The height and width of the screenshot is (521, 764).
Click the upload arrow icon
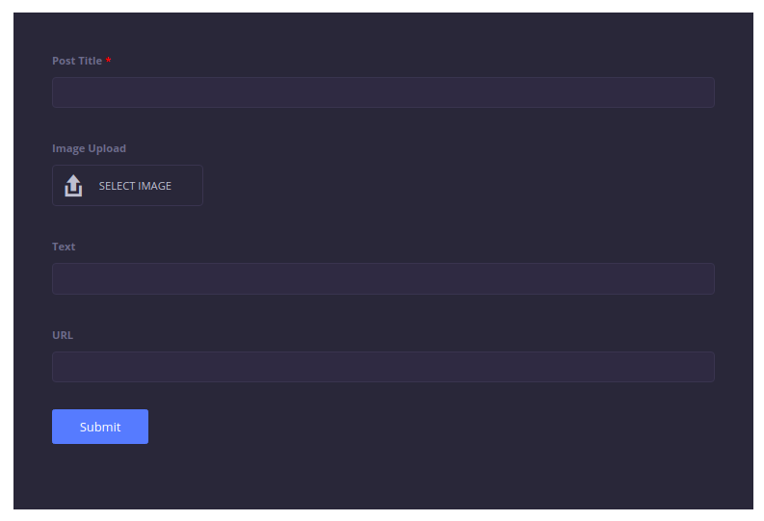tap(73, 186)
